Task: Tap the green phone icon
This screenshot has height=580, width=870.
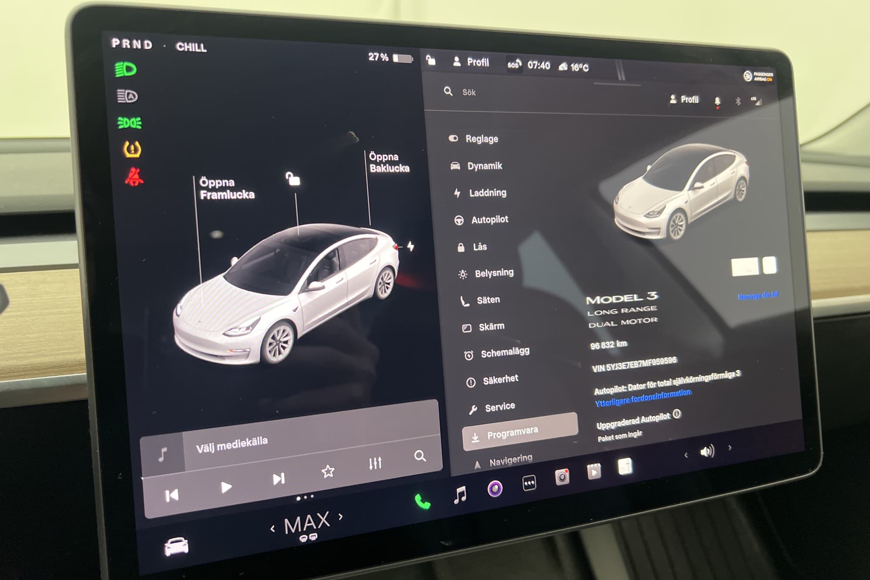Action: pyautogui.click(x=422, y=502)
